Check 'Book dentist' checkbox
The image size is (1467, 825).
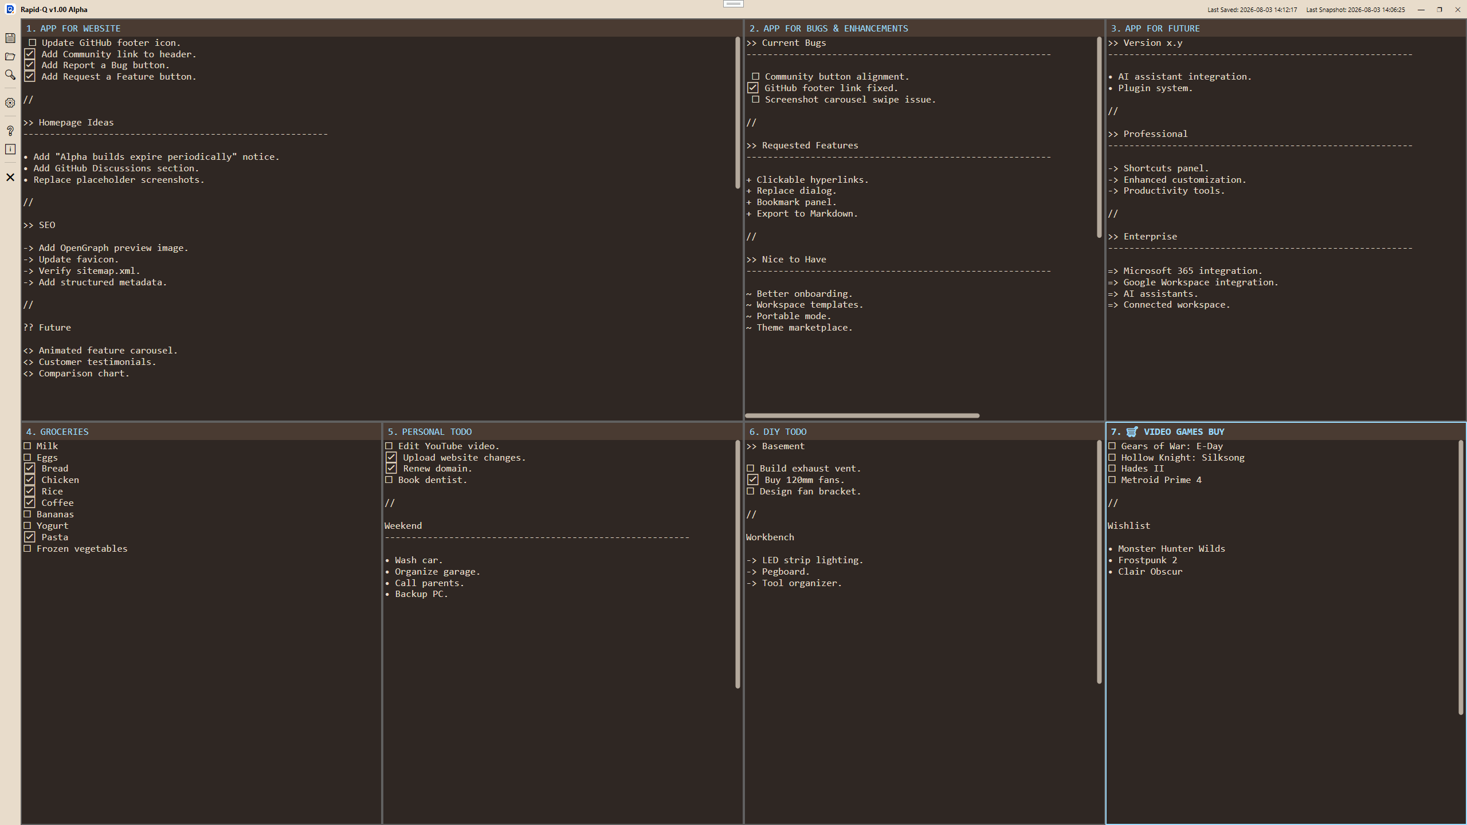[x=389, y=480]
